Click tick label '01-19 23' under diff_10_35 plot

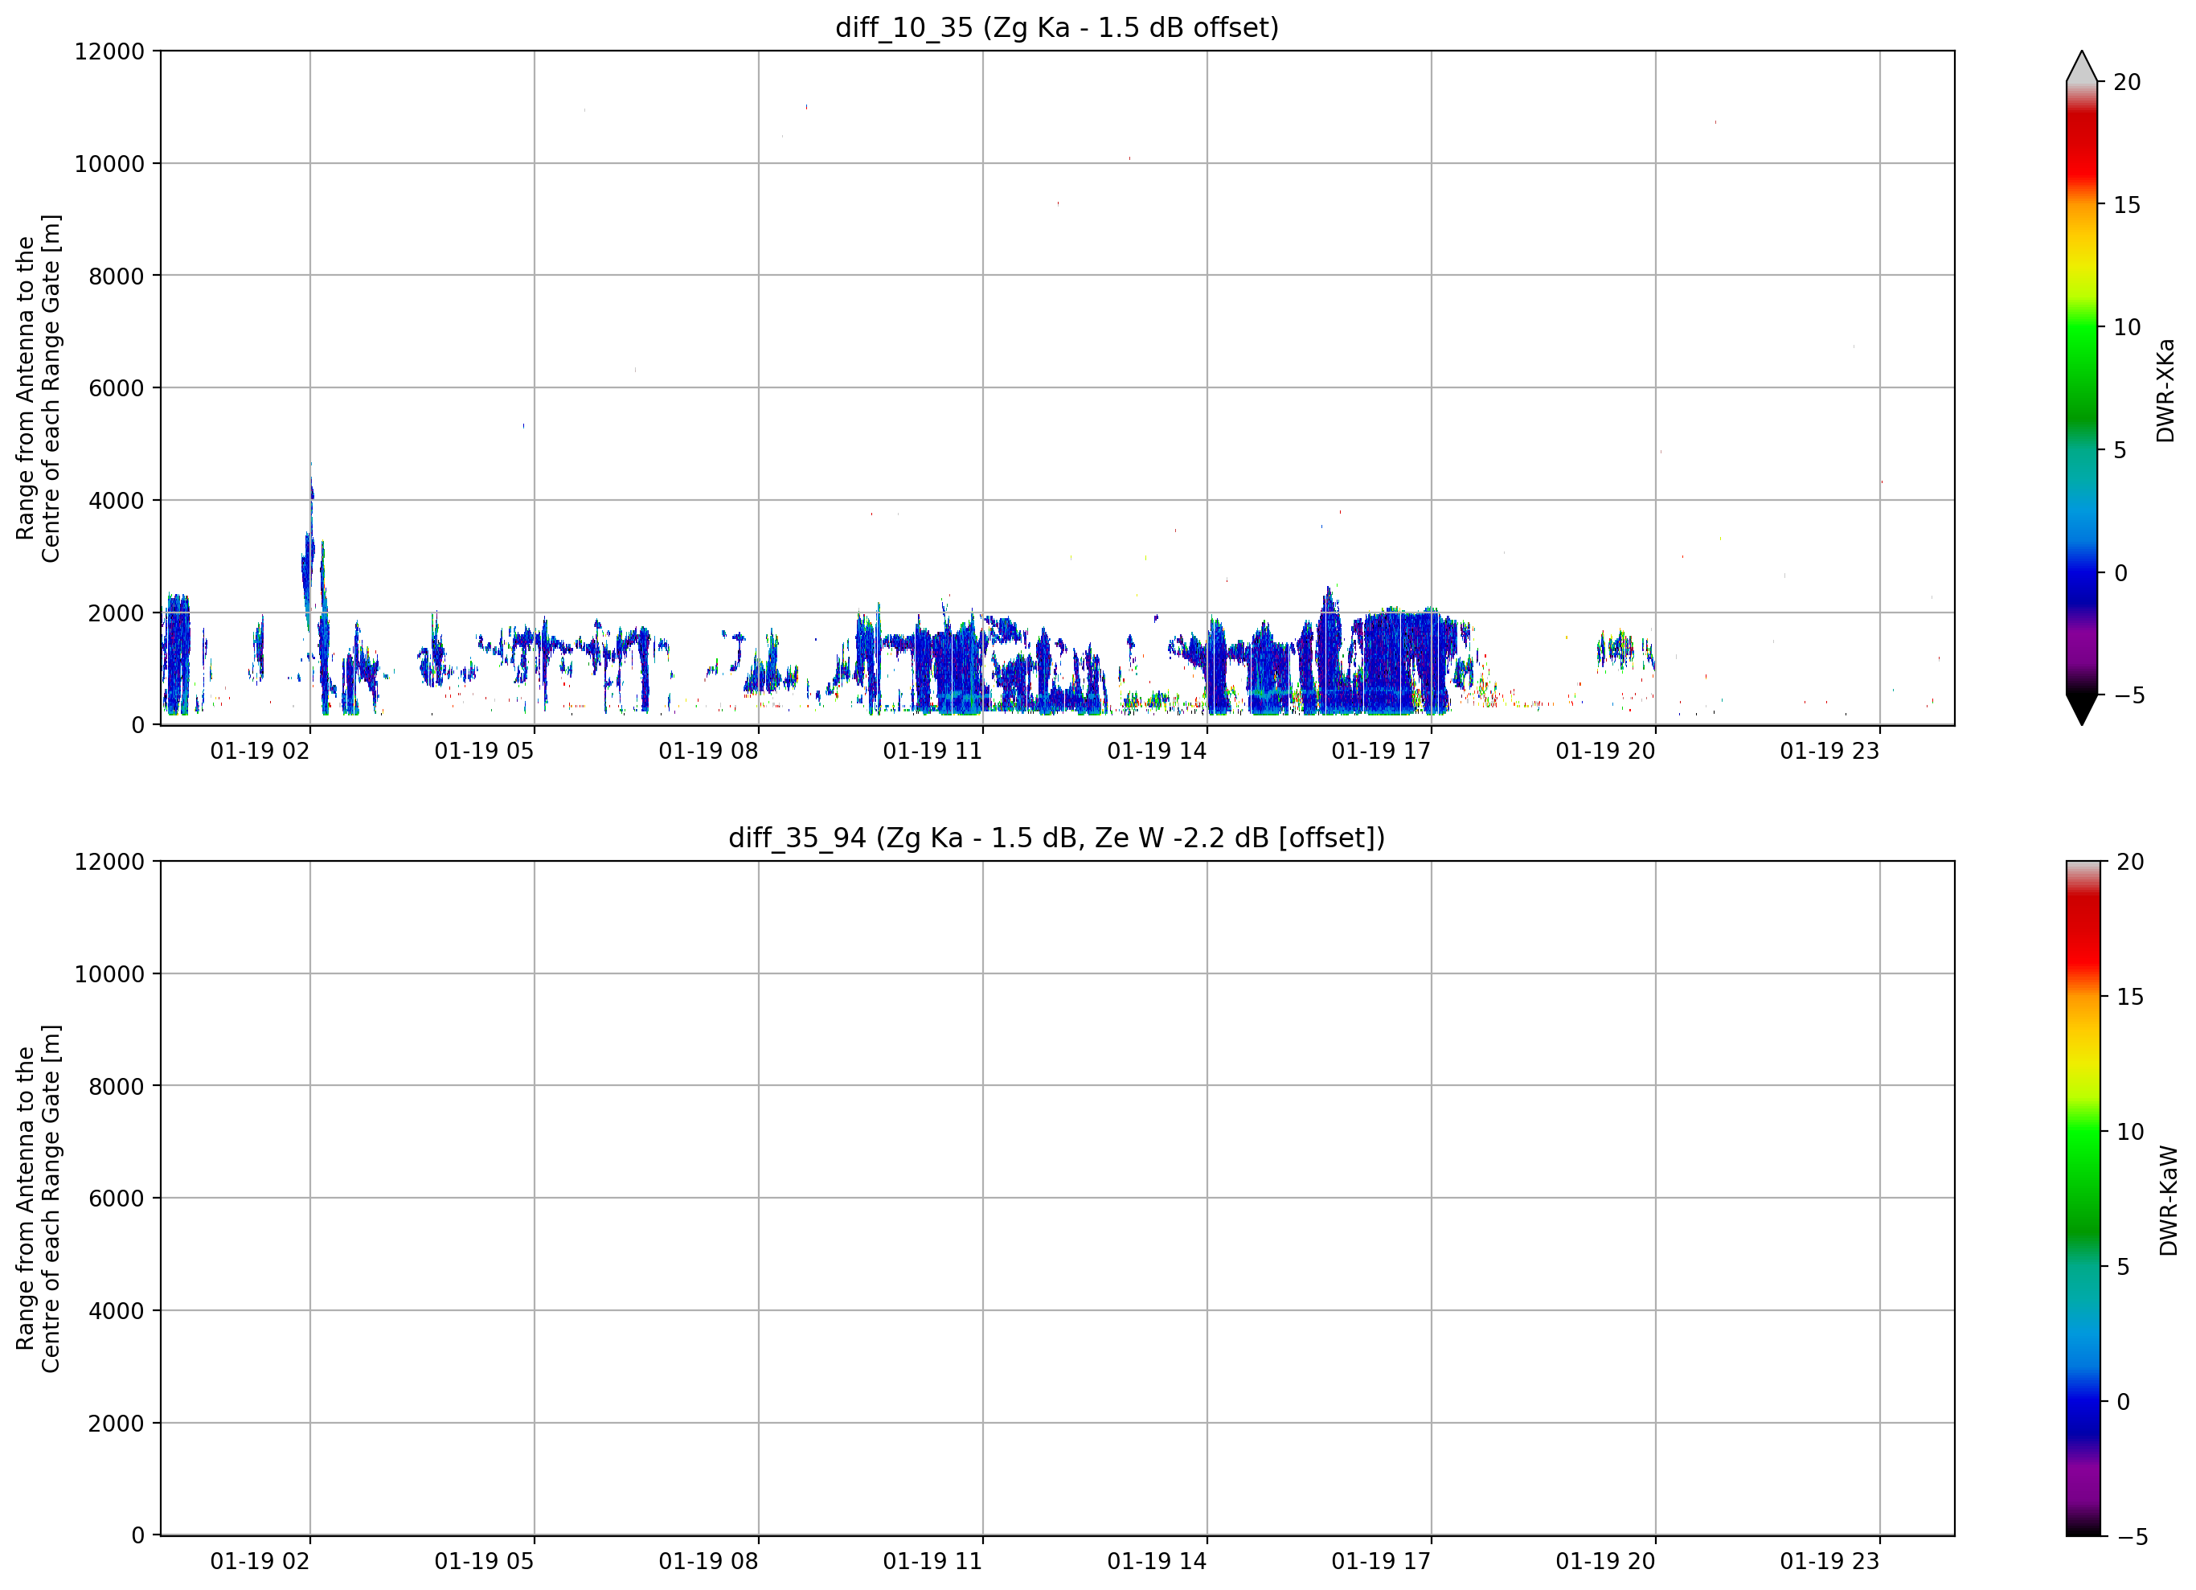pyautogui.click(x=1830, y=752)
